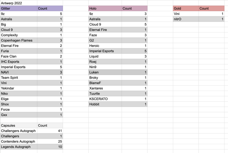Select the Capsules header cell
The width and height of the screenshot is (228, 153).
click(19, 125)
